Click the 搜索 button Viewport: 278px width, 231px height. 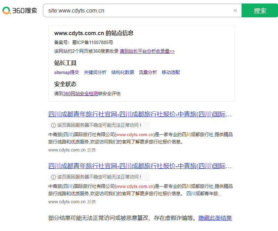click(260, 10)
